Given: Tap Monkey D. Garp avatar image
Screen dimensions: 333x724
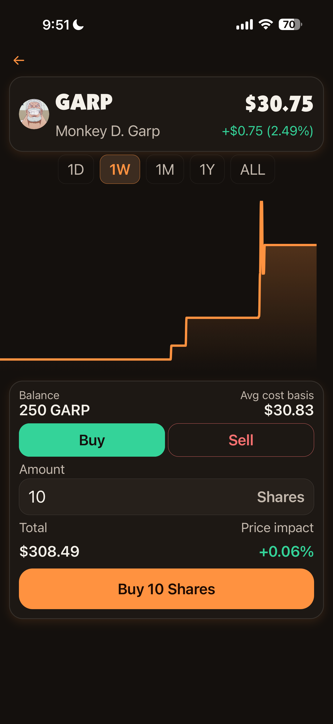Looking at the screenshot, I should 34,114.
